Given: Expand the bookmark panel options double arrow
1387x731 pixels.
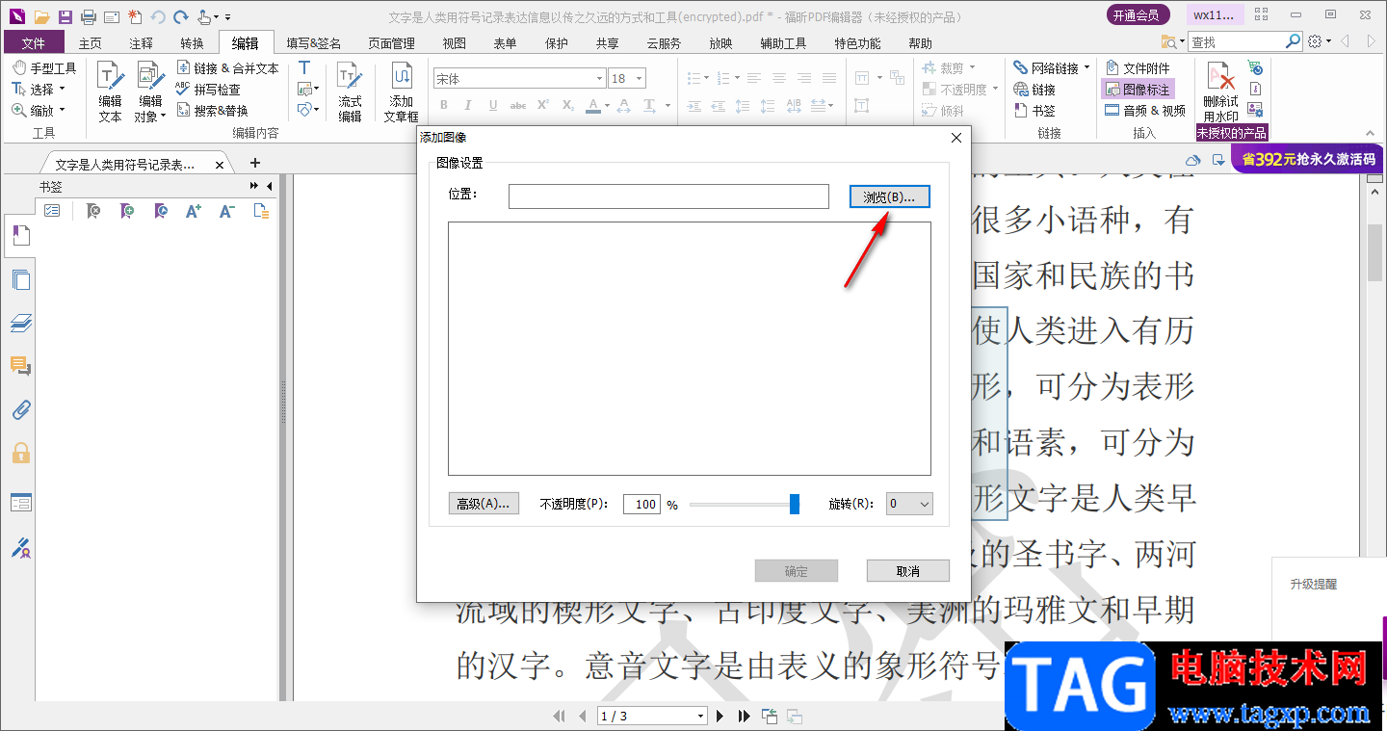Looking at the screenshot, I should [x=254, y=186].
